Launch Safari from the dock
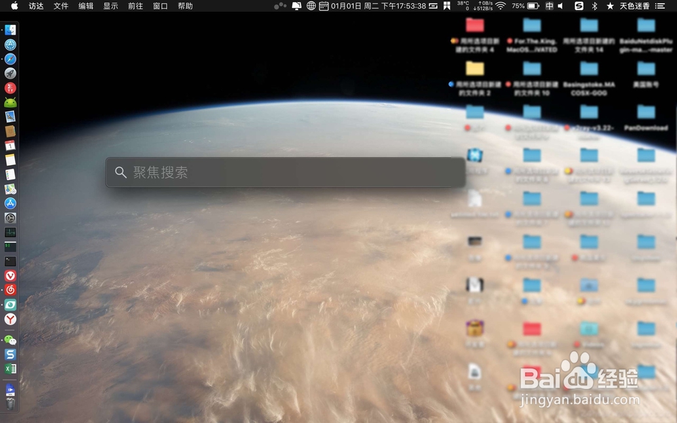This screenshot has width=677, height=423. click(x=10, y=59)
